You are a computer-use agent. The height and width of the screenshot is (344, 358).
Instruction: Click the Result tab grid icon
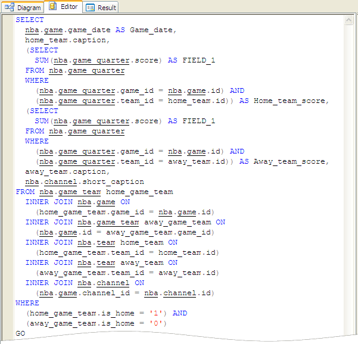point(90,8)
